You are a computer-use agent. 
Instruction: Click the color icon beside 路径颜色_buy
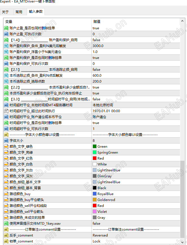(x=6, y=194)
